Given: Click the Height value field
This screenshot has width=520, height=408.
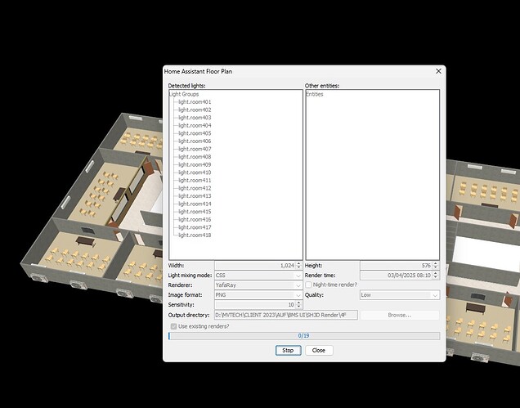Looking at the screenshot, I should [397, 266].
